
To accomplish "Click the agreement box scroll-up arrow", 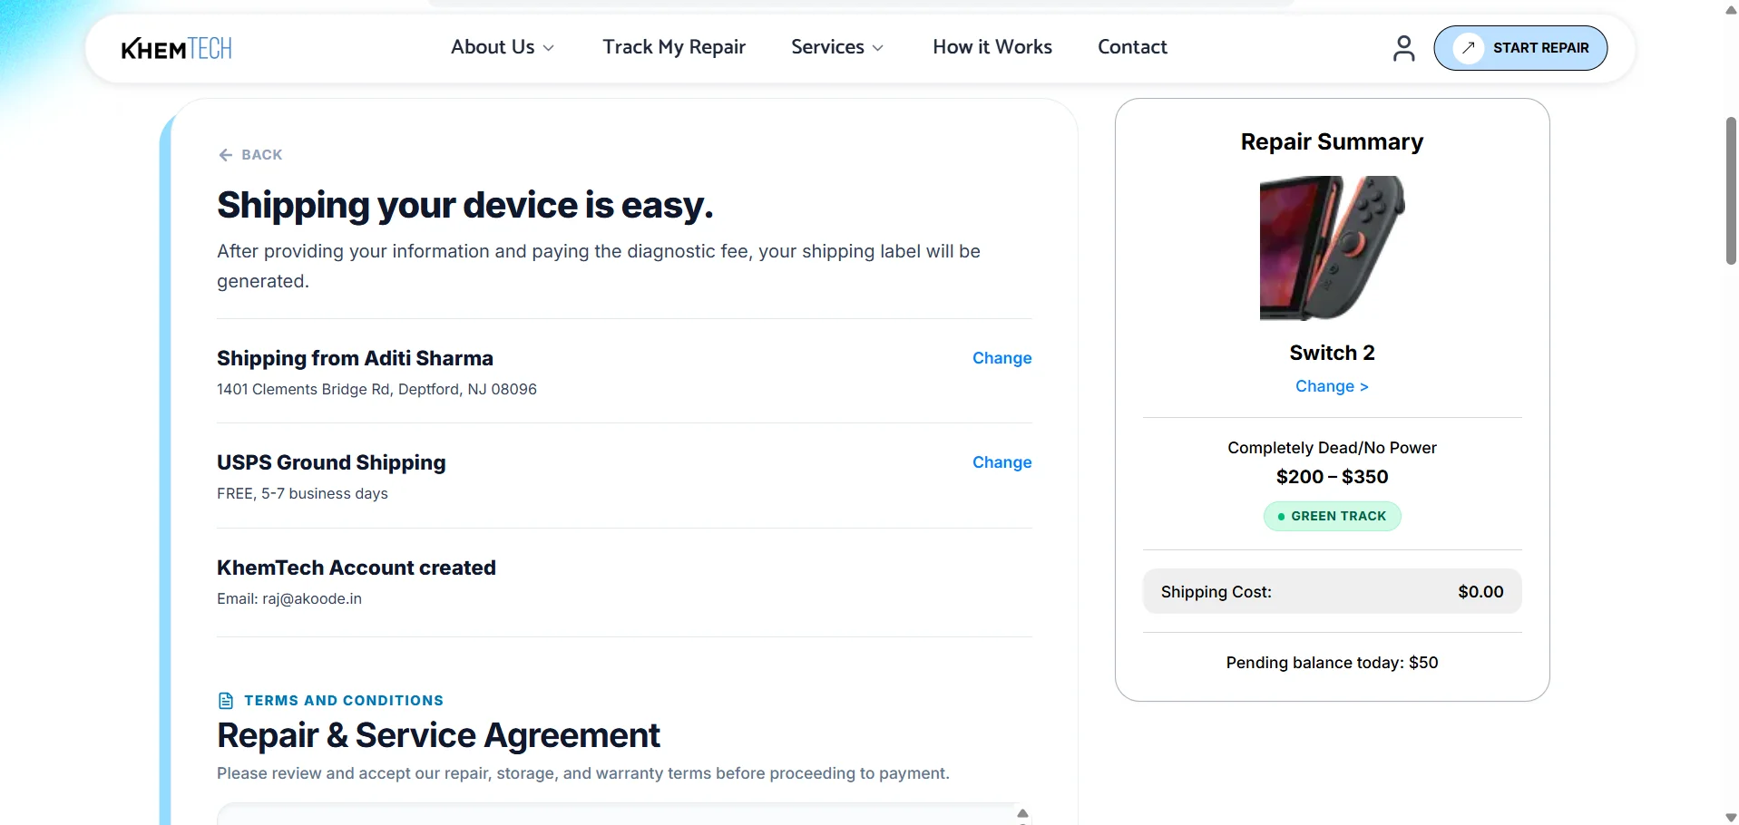I will pos(1022,813).
